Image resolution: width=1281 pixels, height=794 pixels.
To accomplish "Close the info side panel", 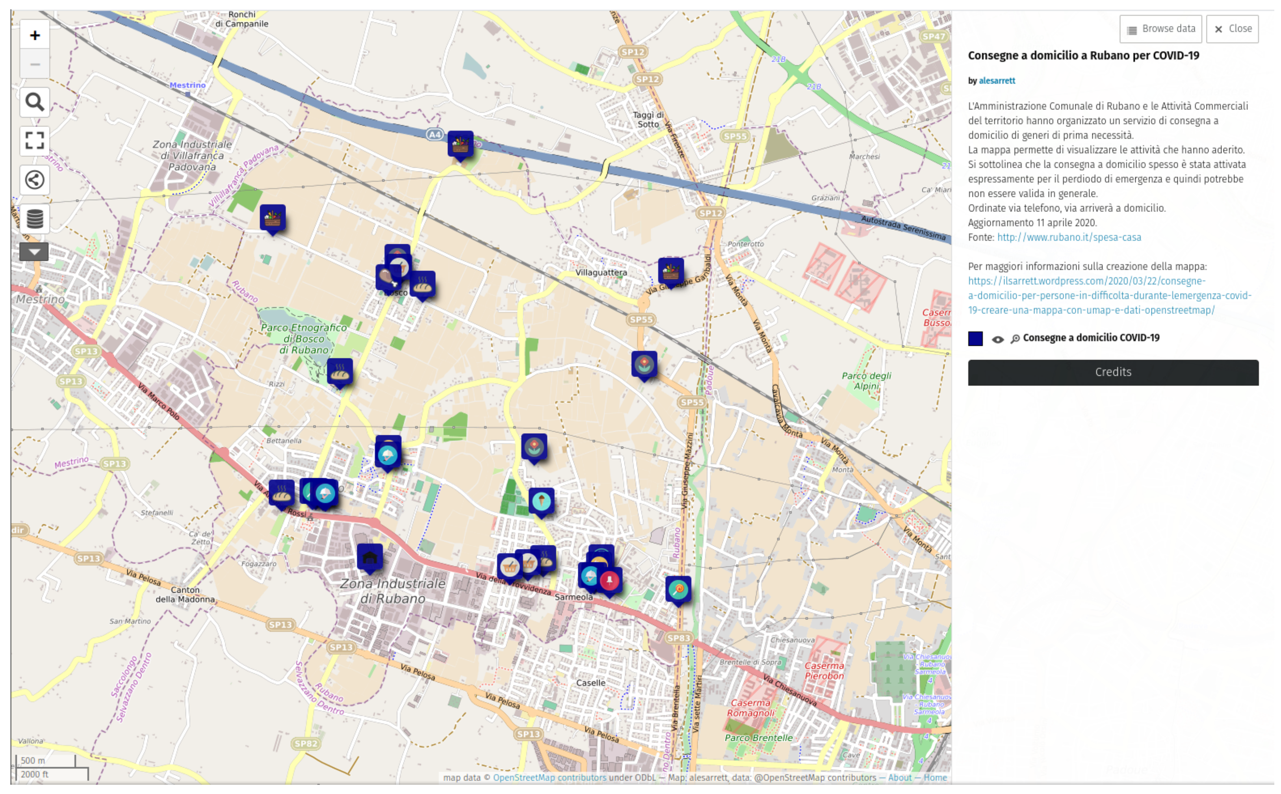I will [1232, 29].
